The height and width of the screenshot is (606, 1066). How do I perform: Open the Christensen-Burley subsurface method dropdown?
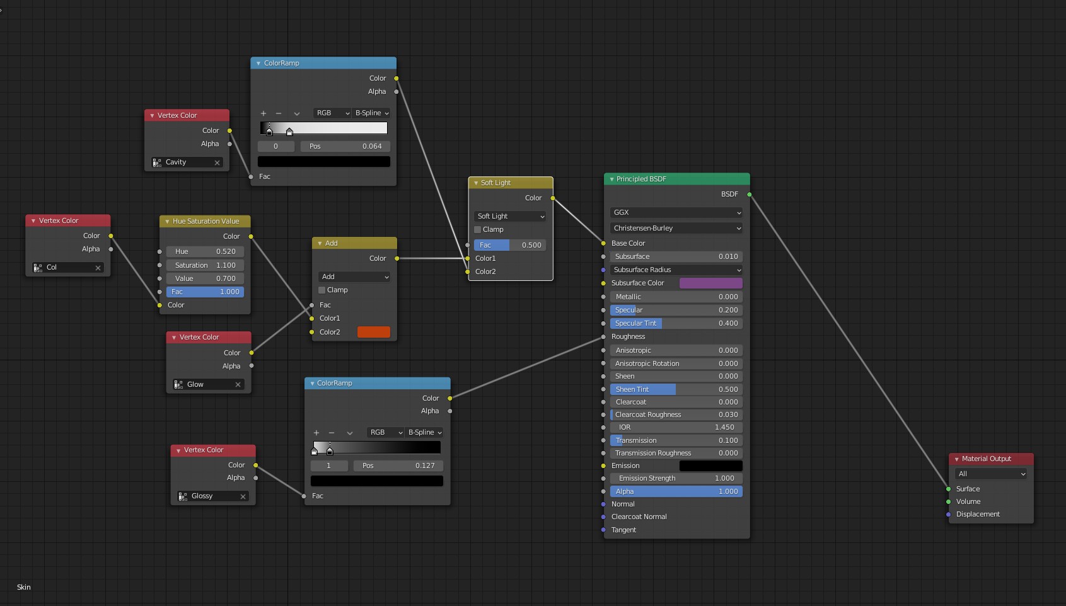[676, 229]
